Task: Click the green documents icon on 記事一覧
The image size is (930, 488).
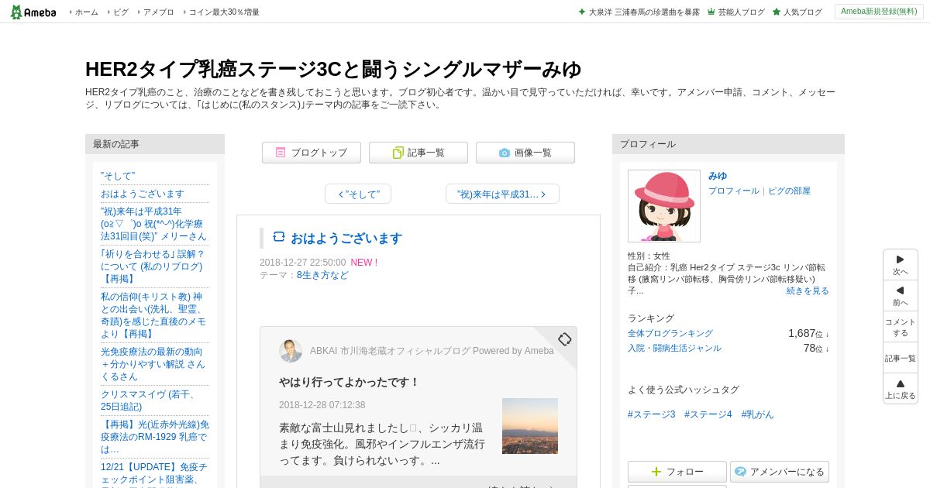Action: (398, 153)
